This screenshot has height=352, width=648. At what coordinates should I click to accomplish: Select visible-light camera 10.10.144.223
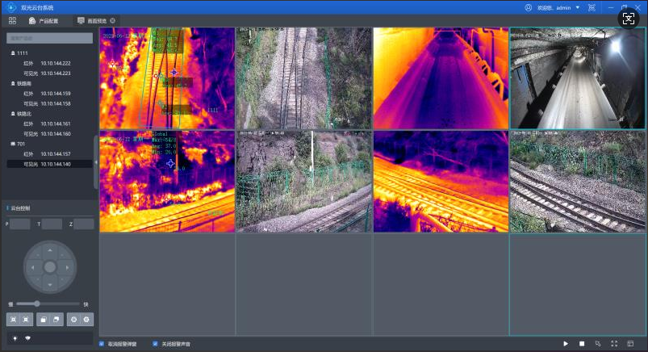(x=47, y=73)
